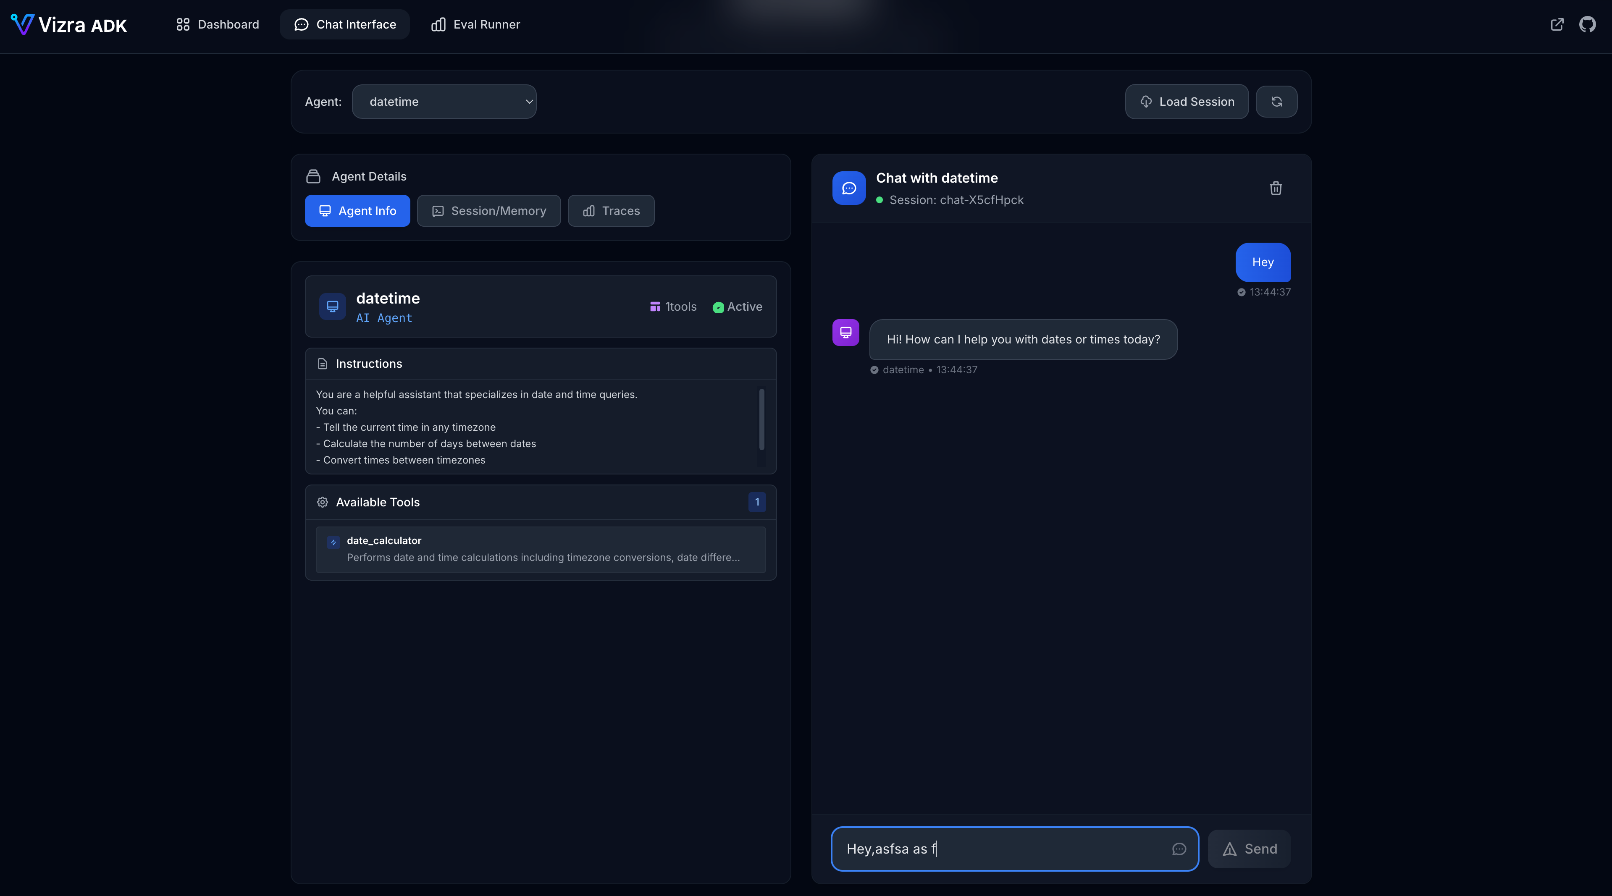Viewport: 1612px width, 896px height.
Task: Click the message input field
Action: pyautogui.click(x=1014, y=849)
